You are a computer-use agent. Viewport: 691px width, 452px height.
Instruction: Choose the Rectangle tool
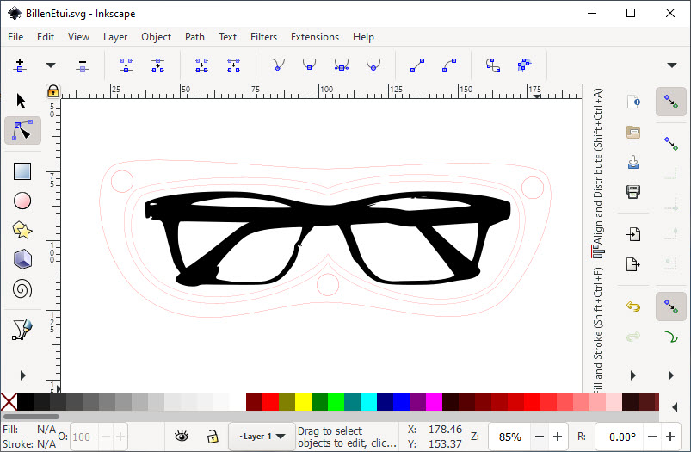click(x=22, y=171)
